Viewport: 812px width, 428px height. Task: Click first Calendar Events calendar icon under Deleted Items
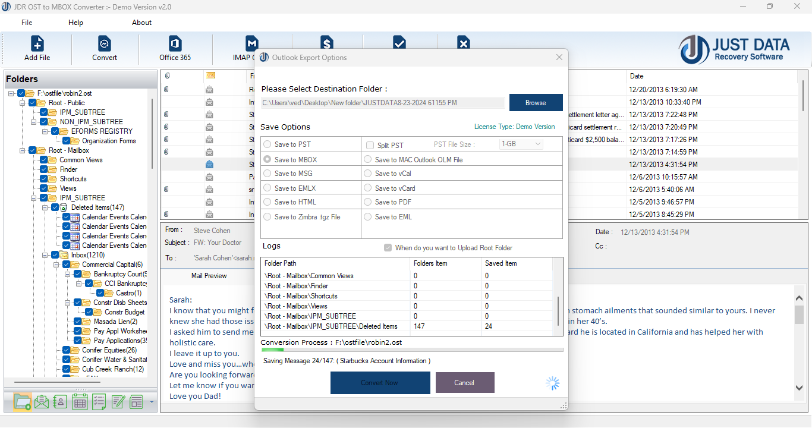(x=75, y=217)
